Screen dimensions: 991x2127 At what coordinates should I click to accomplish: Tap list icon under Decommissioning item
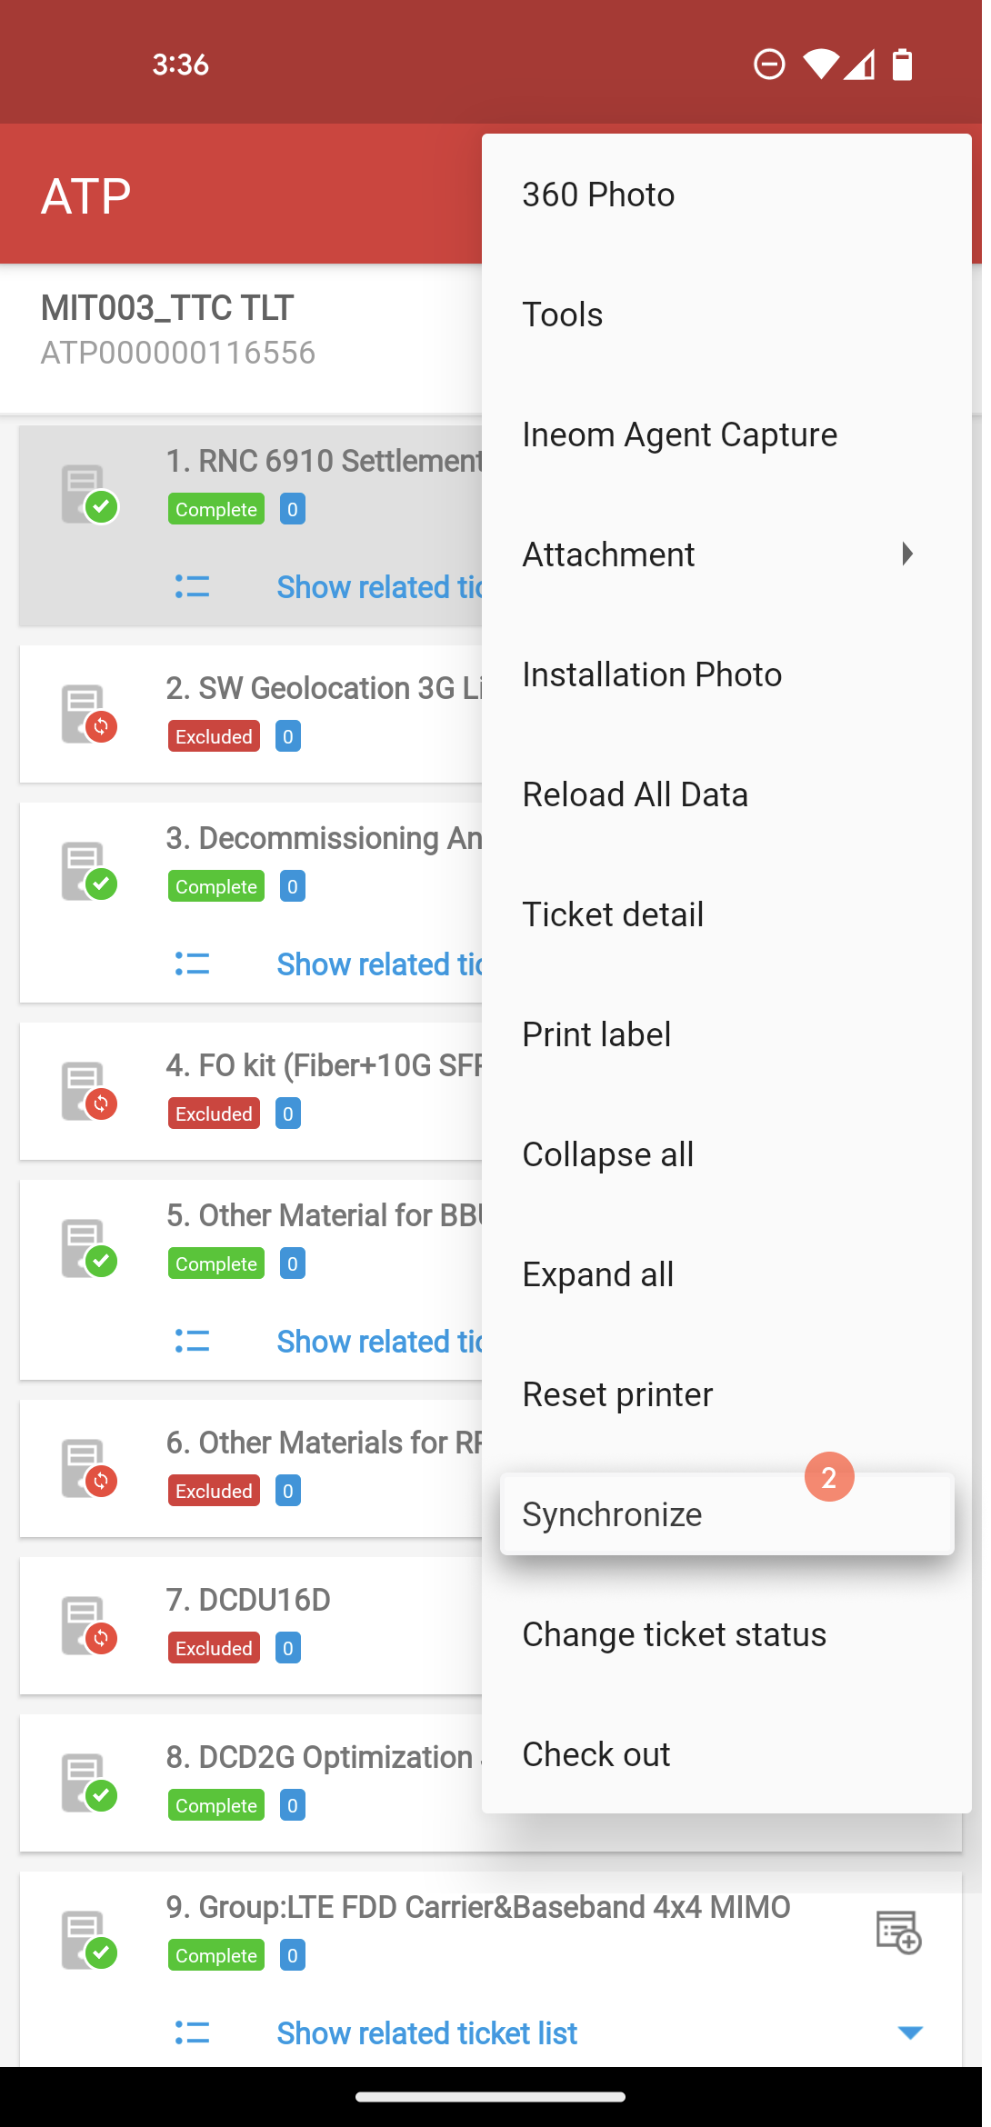[x=192, y=964]
